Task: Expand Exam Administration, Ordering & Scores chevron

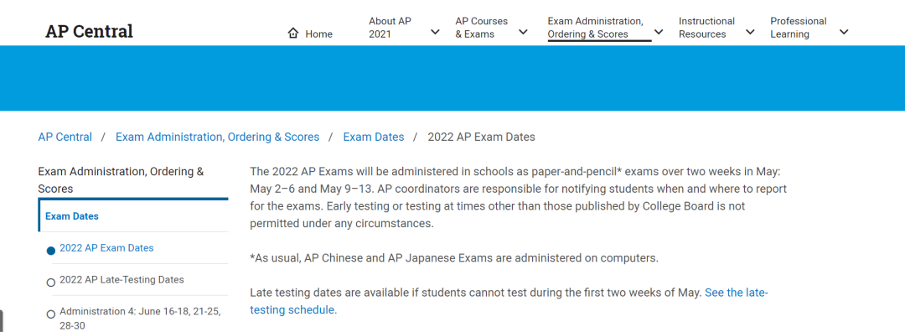Action: point(659,32)
